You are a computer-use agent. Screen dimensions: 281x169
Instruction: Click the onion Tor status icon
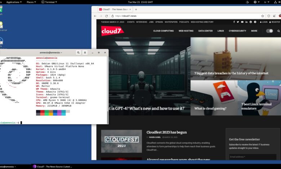pyautogui.click(x=247, y=2)
